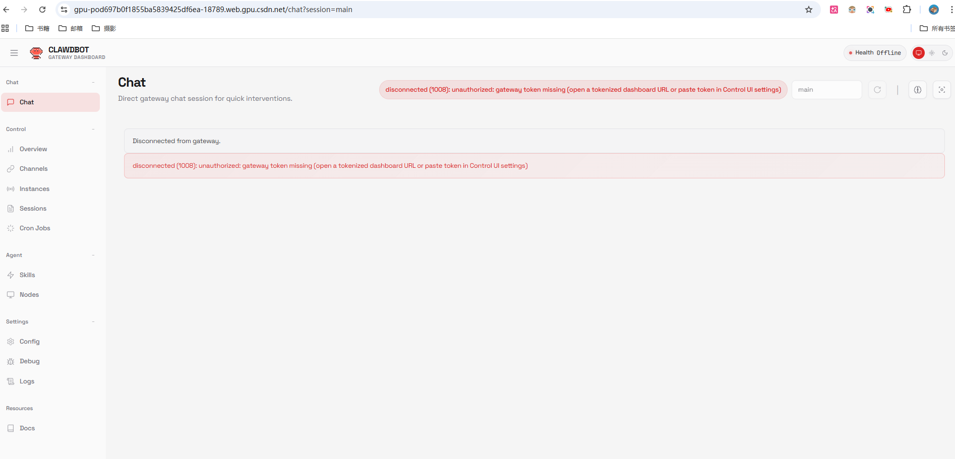This screenshot has width=955, height=459.
Task: Click the Health Offline status pill
Action: pos(875,53)
